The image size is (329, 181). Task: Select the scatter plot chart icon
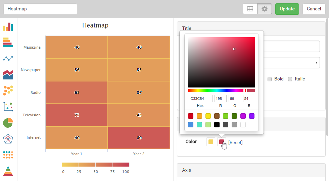tap(8, 107)
